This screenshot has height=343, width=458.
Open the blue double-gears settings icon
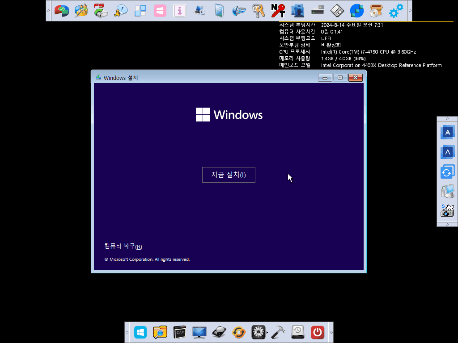click(396, 11)
